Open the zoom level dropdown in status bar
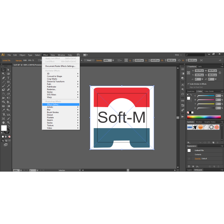This screenshot has width=224, height=224. tap(21, 170)
